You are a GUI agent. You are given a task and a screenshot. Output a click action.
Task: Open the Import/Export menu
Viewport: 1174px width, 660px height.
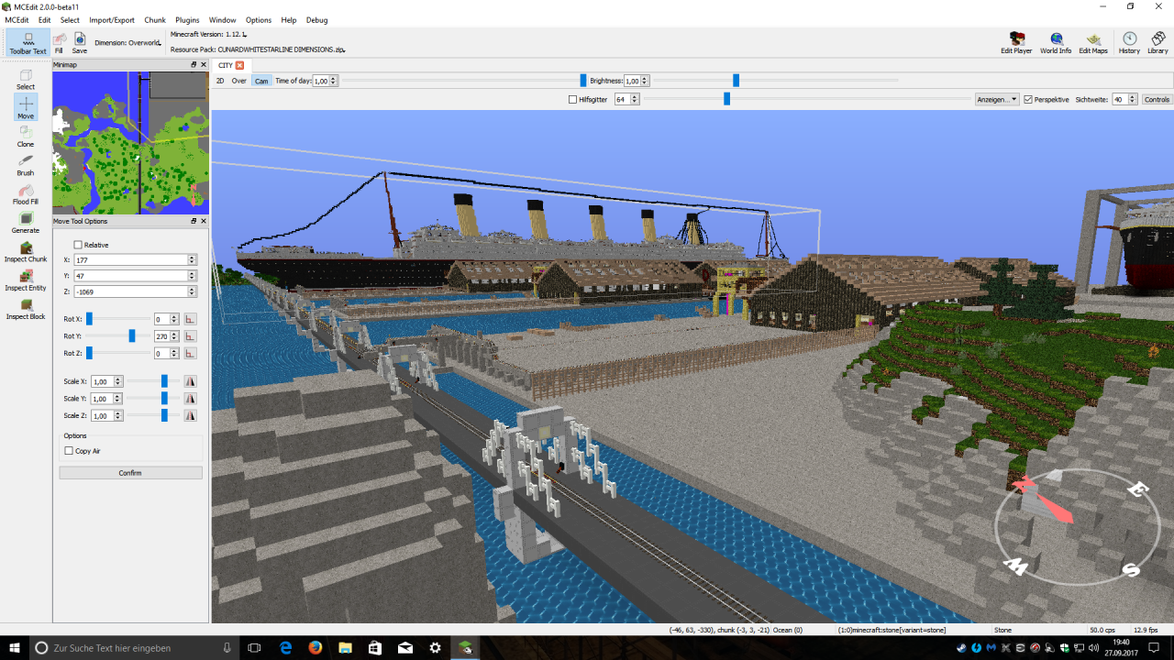(x=111, y=19)
